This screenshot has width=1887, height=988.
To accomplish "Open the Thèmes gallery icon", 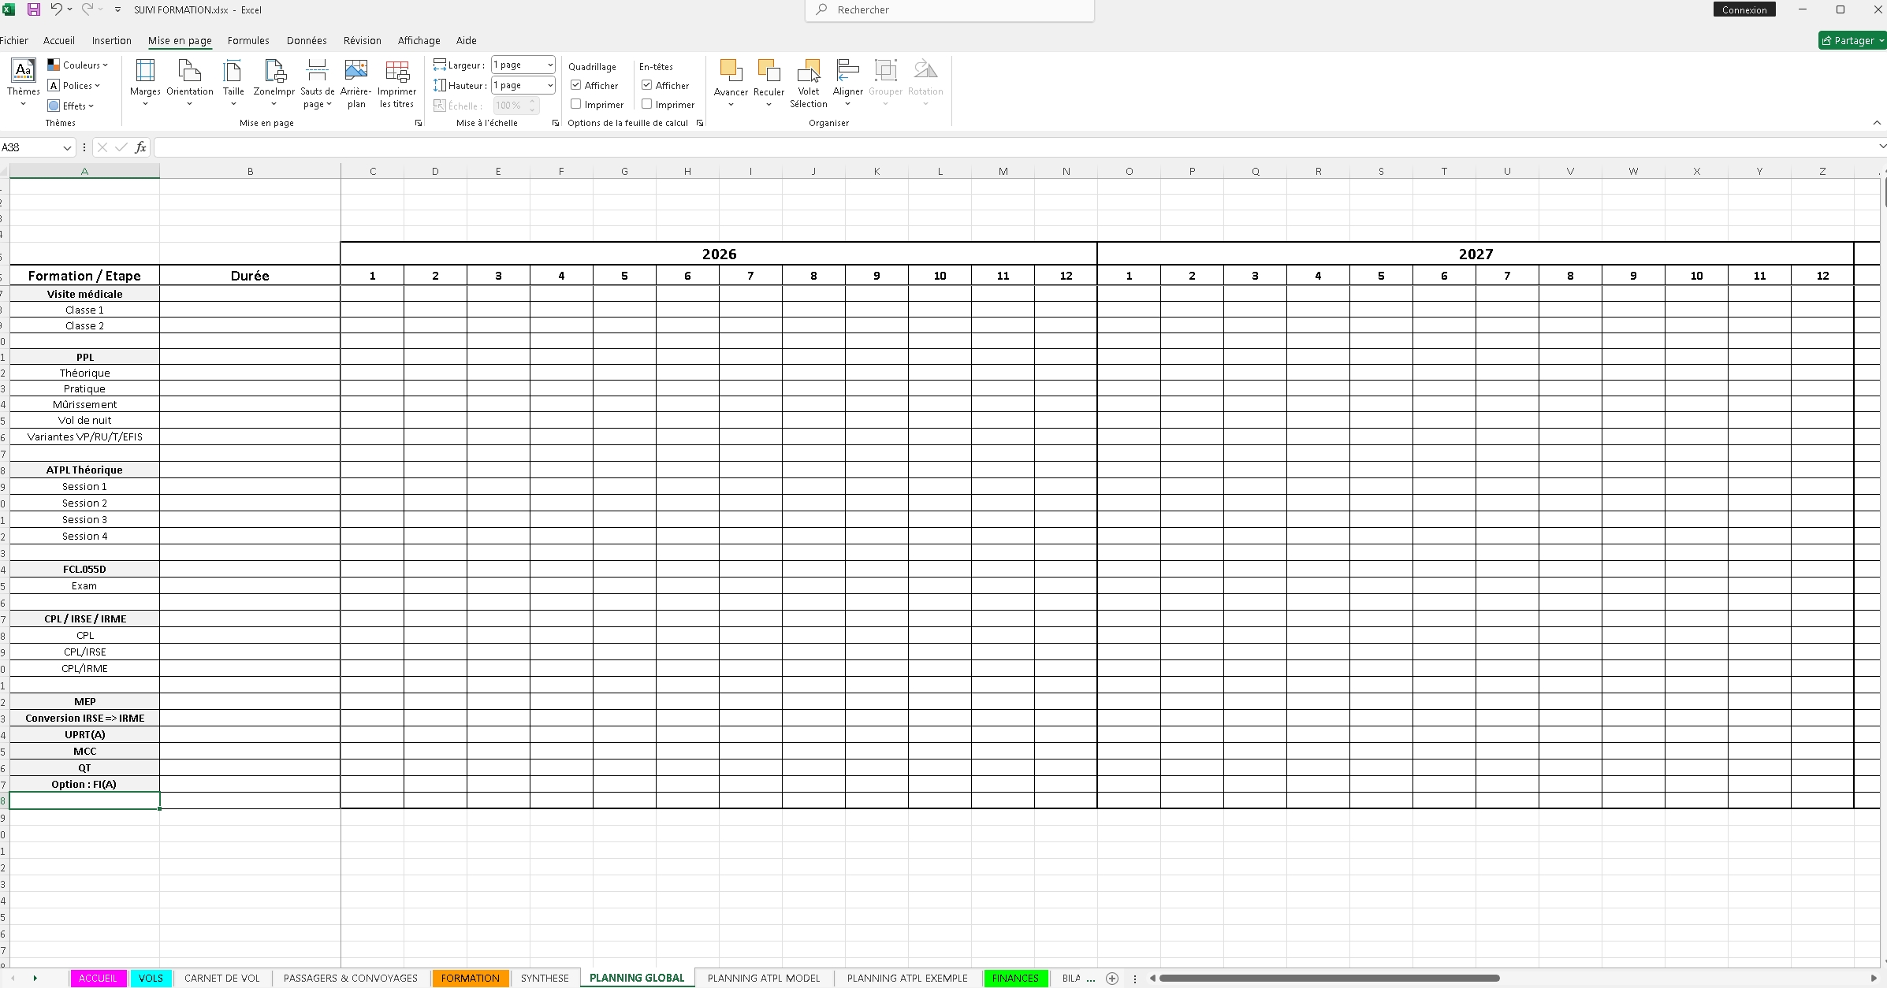I will (24, 81).
